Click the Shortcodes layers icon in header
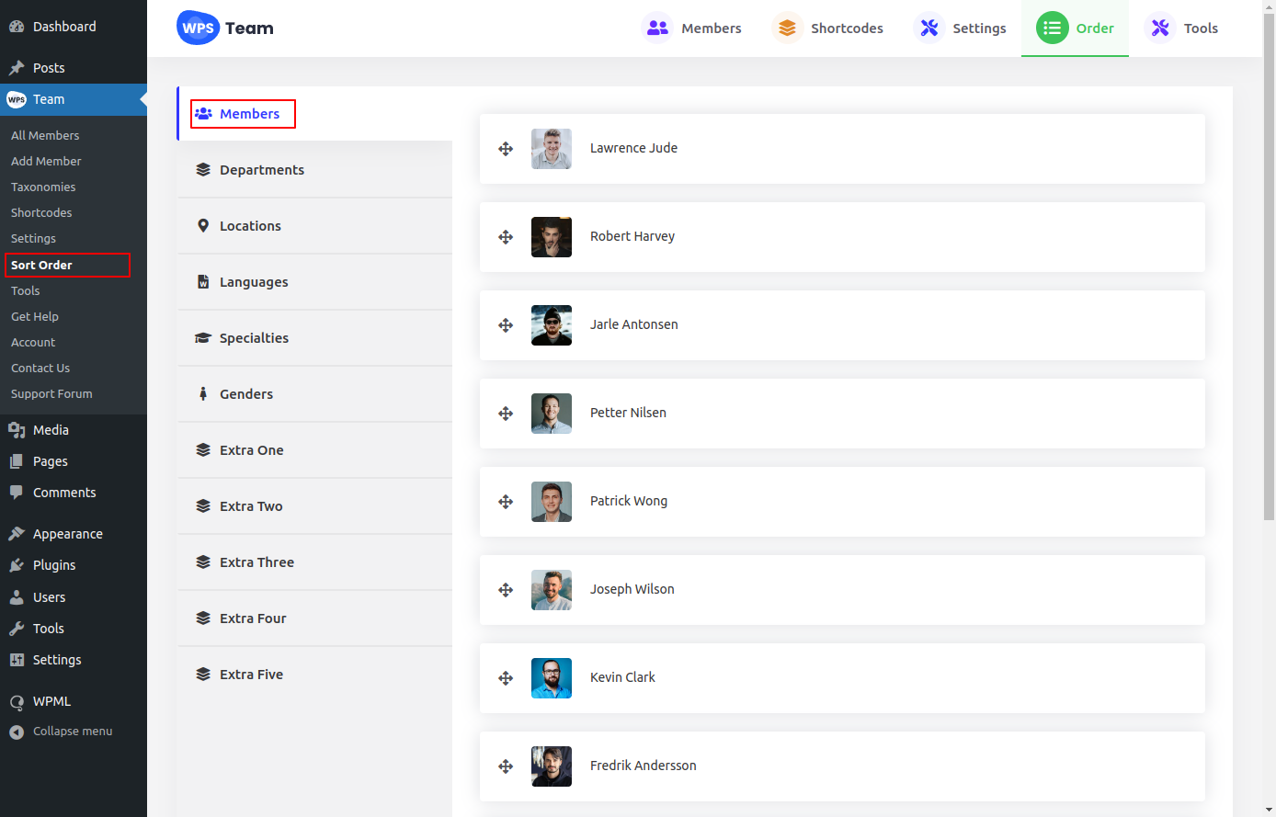The width and height of the screenshot is (1276, 817). pos(787,28)
